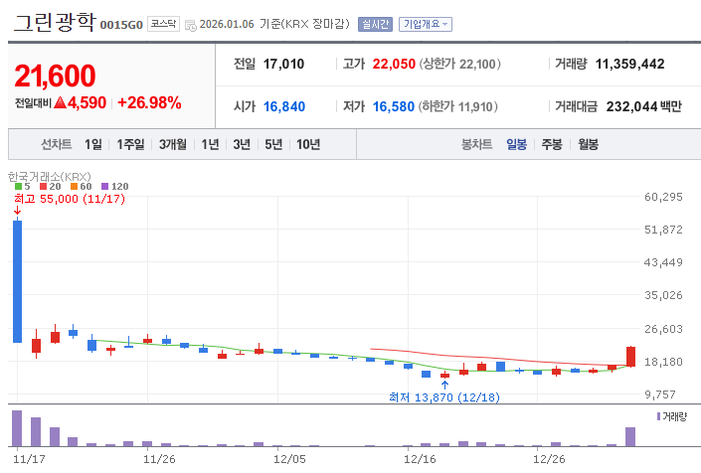Click the low price 16,580

394,106
